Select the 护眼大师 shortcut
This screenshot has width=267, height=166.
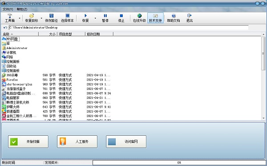click(x=11, y=107)
